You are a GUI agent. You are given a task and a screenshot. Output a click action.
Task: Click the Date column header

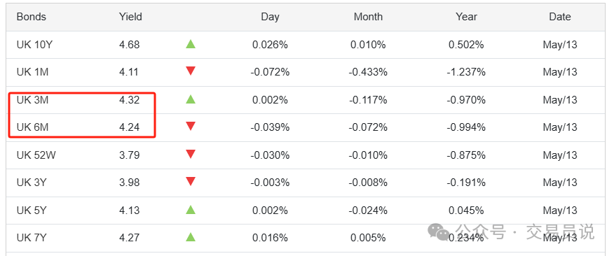click(x=559, y=17)
